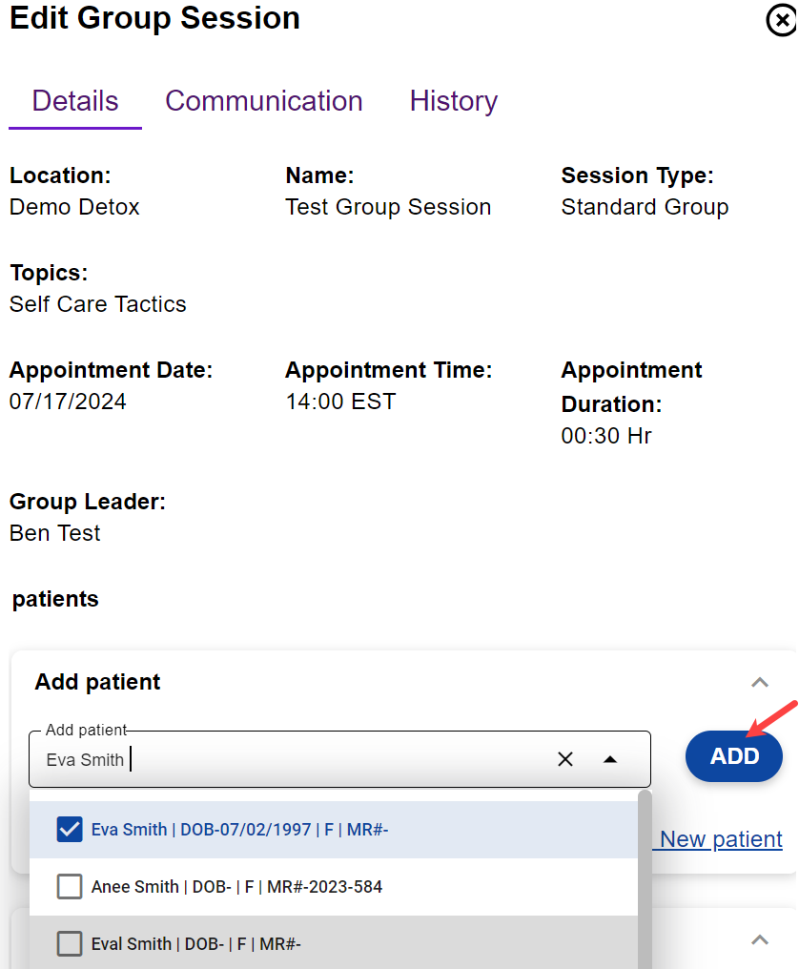The height and width of the screenshot is (969, 799).
Task: Click the ADD button
Action: 734,756
